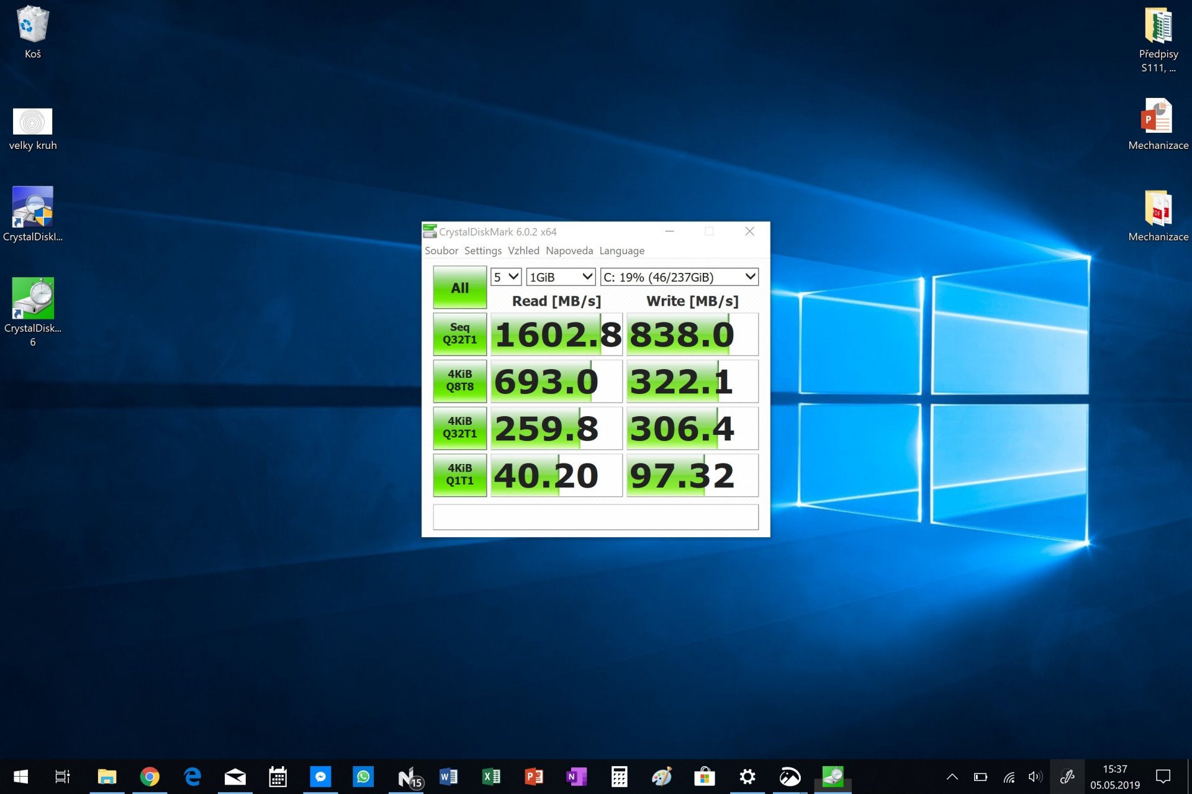
Task: Open the Mechanizace PowerPoint file icon
Action: coord(1158,124)
